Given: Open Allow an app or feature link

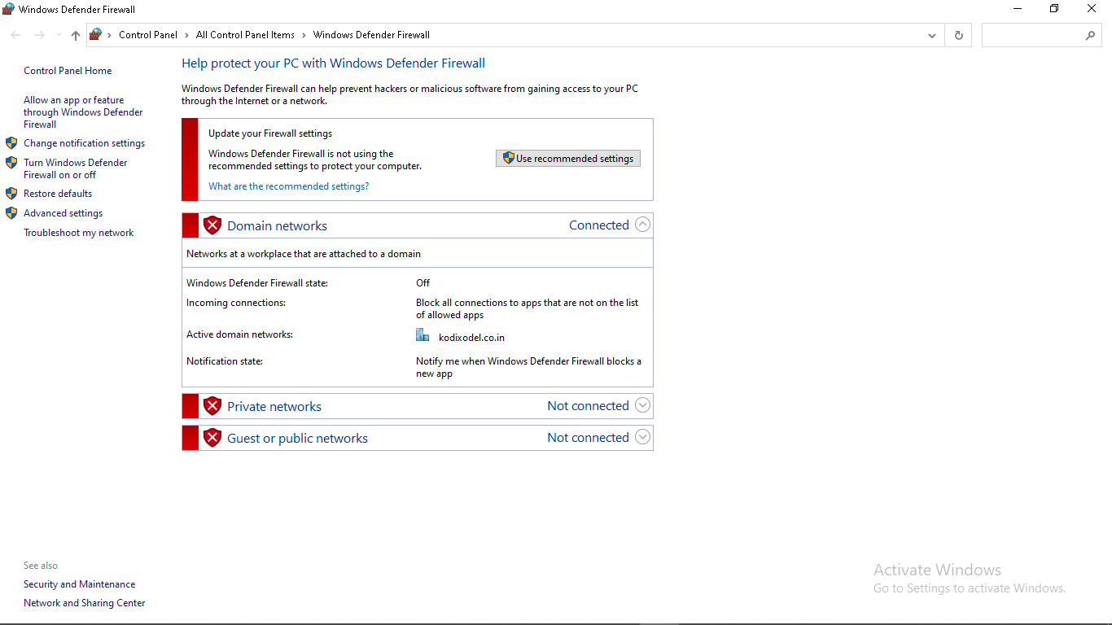Looking at the screenshot, I should (x=83, y=112).
